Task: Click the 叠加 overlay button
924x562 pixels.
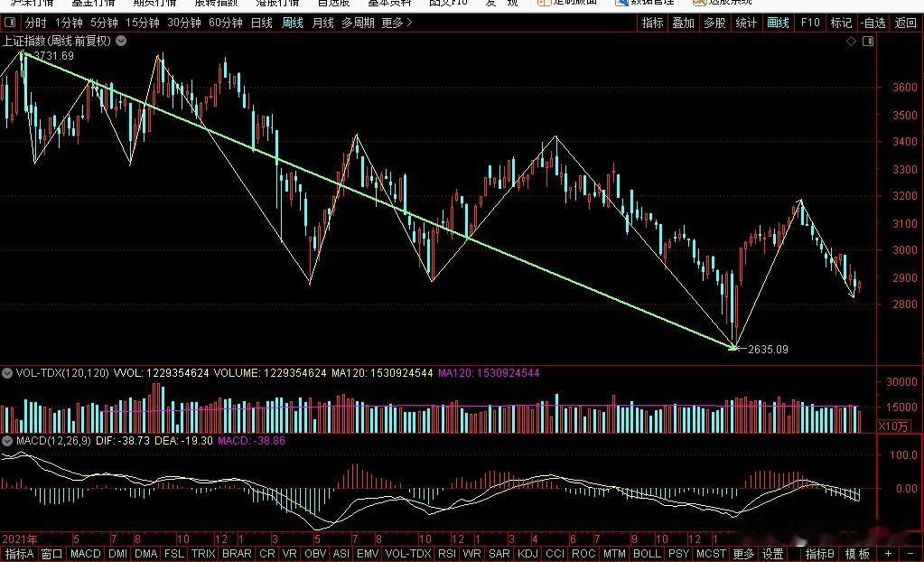Action: pyautogui.click(x=684, y=23)
